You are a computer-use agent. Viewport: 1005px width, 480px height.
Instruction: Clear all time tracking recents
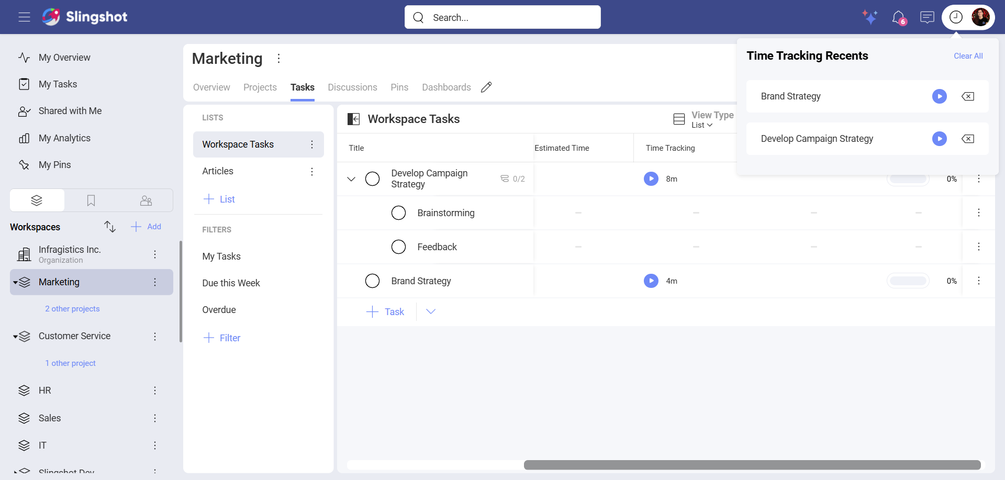pyautogui.click(x=968, y=56)
